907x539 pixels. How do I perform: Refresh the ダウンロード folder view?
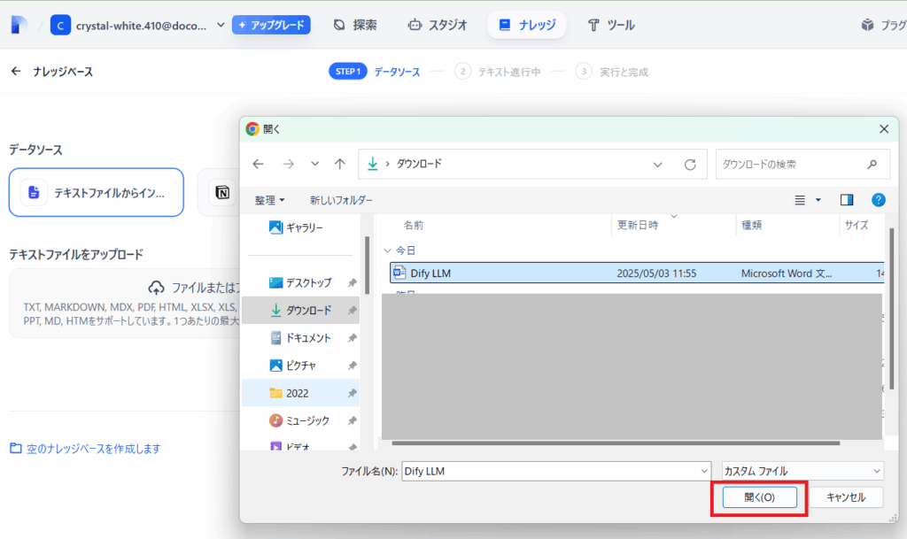[690, 164]
